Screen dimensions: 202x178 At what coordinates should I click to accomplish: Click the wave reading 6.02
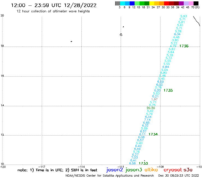(159, 85)
